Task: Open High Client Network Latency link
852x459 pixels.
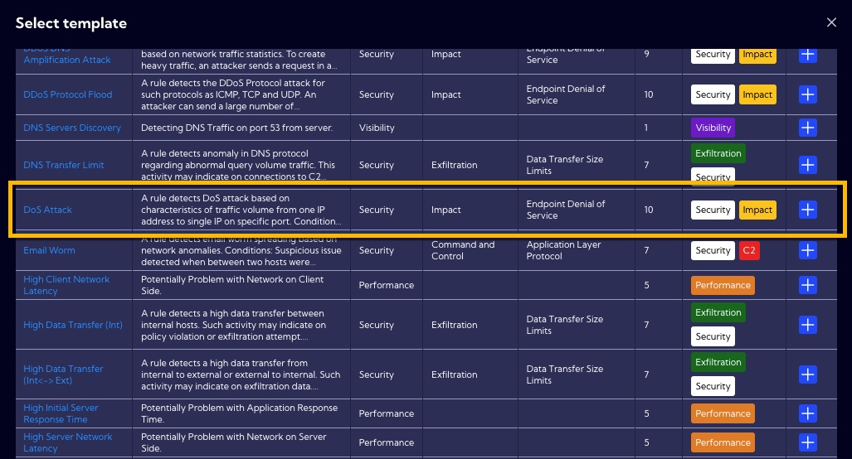Action: click(66, 285)
